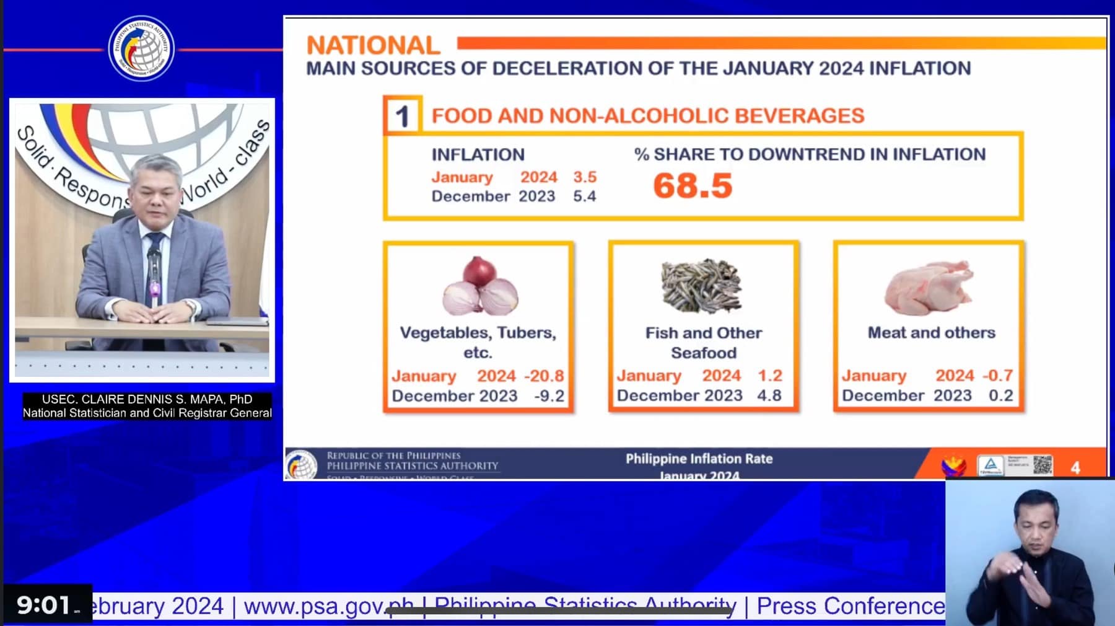Click 'Meat and others' label
This screenshot has height=626, width=1115.
pyautogui.click(x=931, y=332)
